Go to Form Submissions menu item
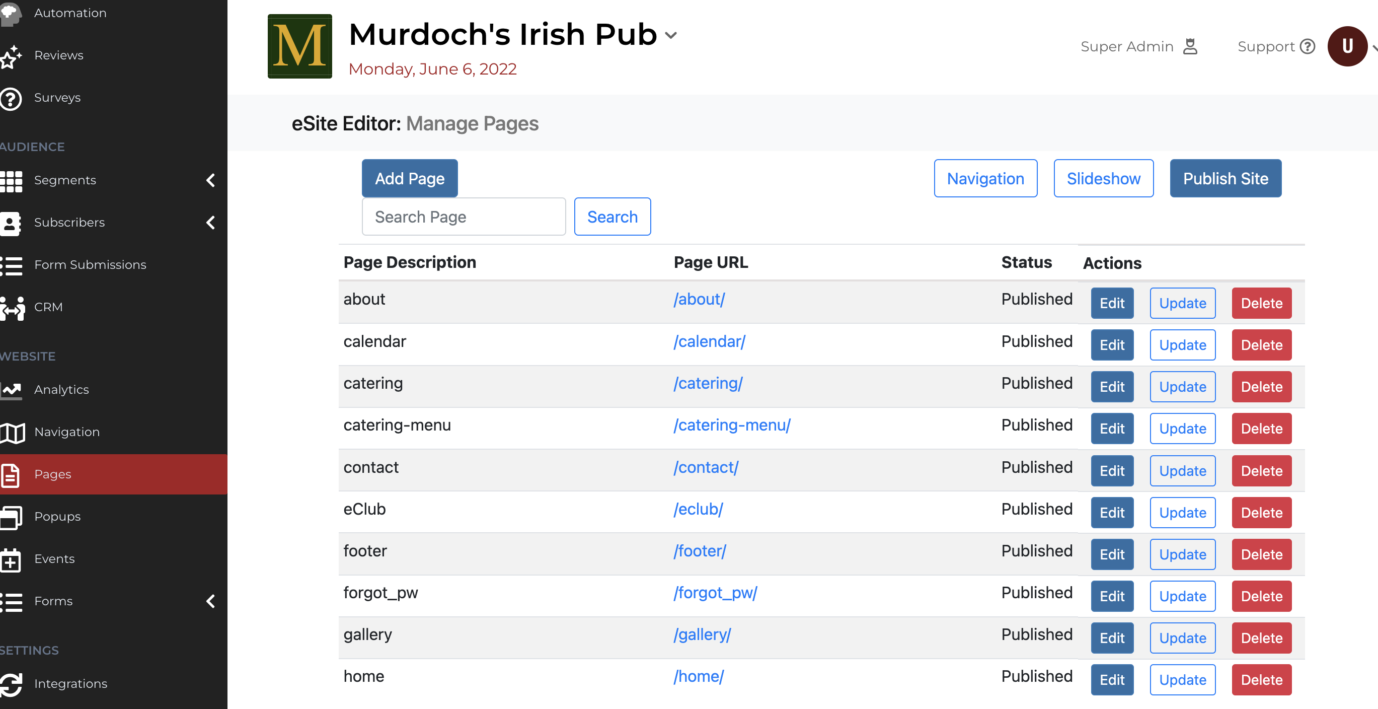The image size is (1378, 709). 90,264
